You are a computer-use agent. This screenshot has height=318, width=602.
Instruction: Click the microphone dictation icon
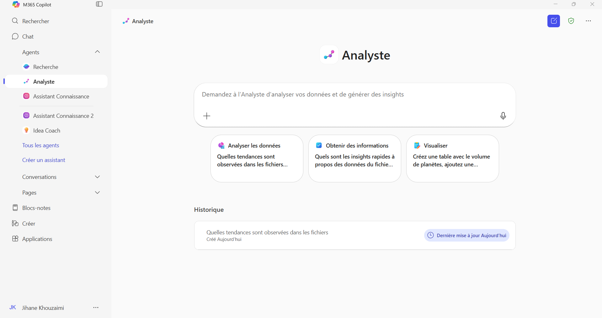click(503, 116)
